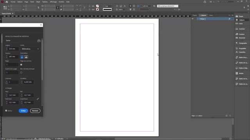Click the Largeur 210 mm field
This screenshot has width=250, height=140.
tap(13, 49)
